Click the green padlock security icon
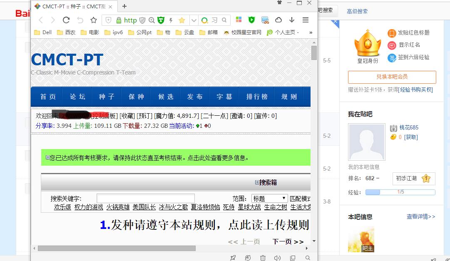This screenshot has width=450, height=261. 119,20
